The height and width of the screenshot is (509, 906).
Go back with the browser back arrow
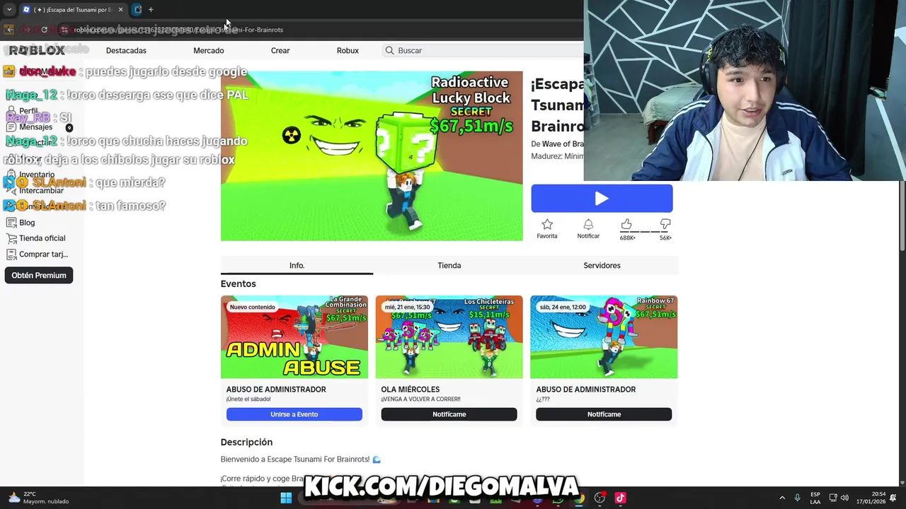(8, 30)
